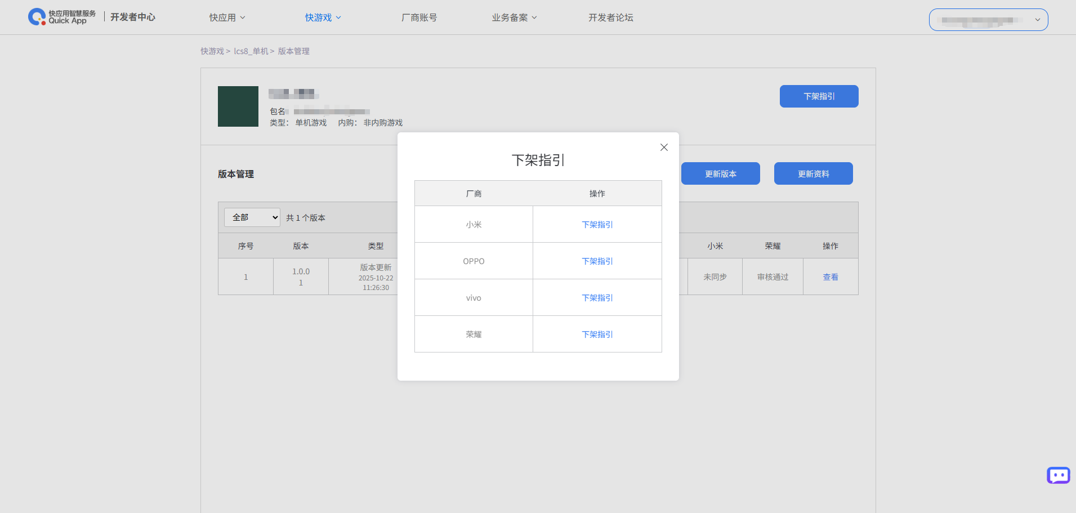Click the dark green app icon thumbnail

tap(238, 106)
